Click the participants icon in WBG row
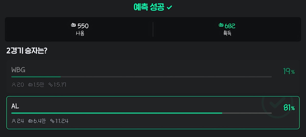The height and width of the screenshot is (137, 306). click(x=14, y=85)
